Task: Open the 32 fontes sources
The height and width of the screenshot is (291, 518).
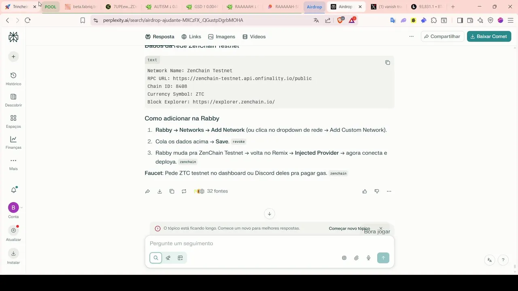Action: coord(211,191)
